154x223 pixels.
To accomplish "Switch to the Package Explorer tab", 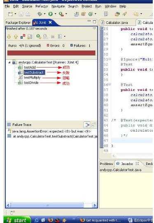I will point(18,23).
